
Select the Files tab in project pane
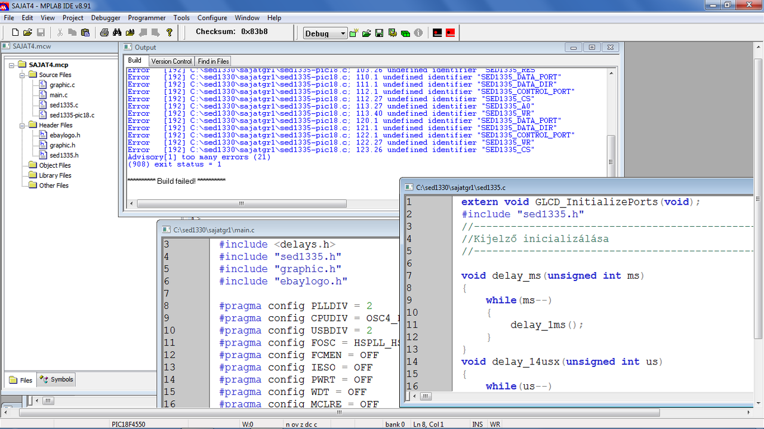[21, 379]
